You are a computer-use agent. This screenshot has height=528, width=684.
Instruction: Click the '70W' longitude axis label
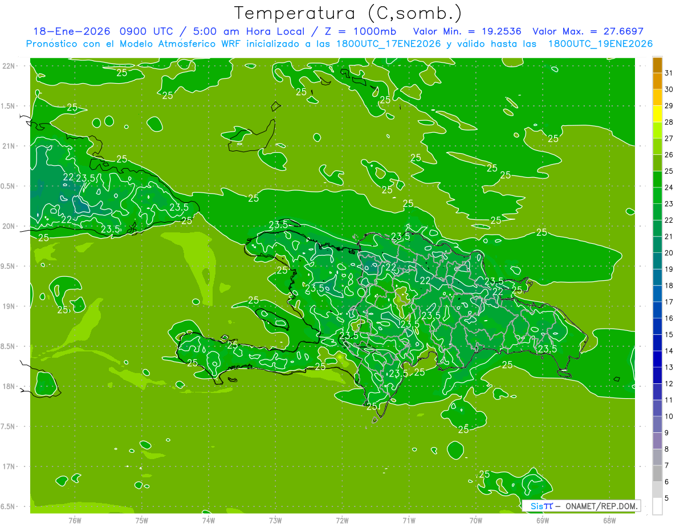[x=476, y=520]
